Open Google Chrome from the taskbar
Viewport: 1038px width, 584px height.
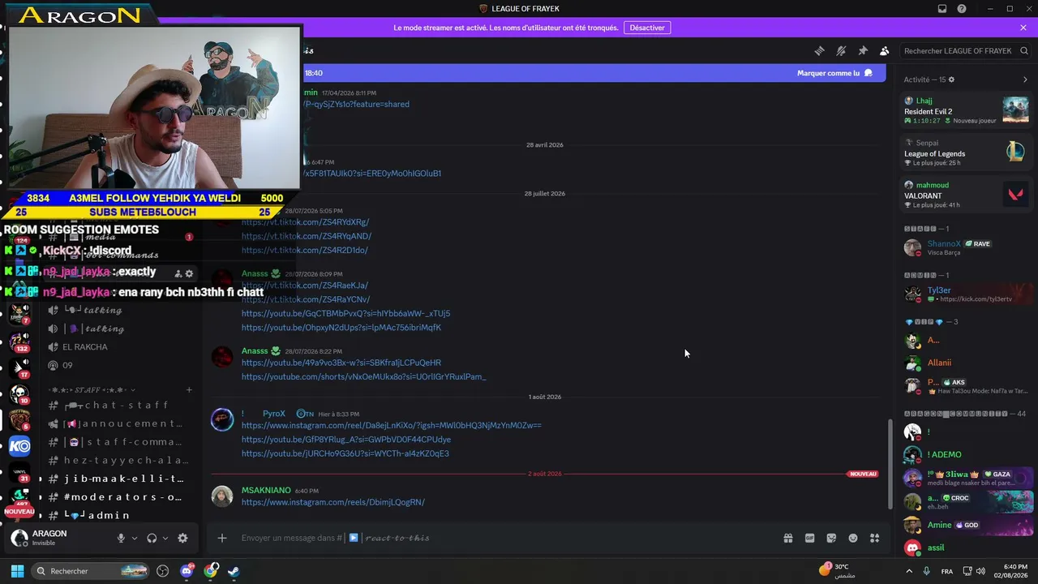tap(211, 571)
